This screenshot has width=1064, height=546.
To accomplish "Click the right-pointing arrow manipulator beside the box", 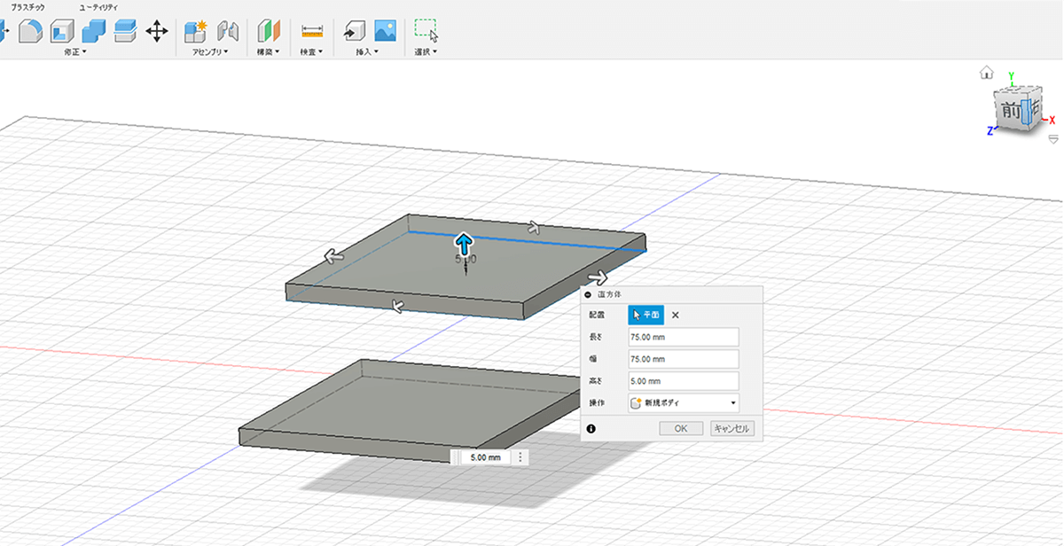I will point(597,278).
